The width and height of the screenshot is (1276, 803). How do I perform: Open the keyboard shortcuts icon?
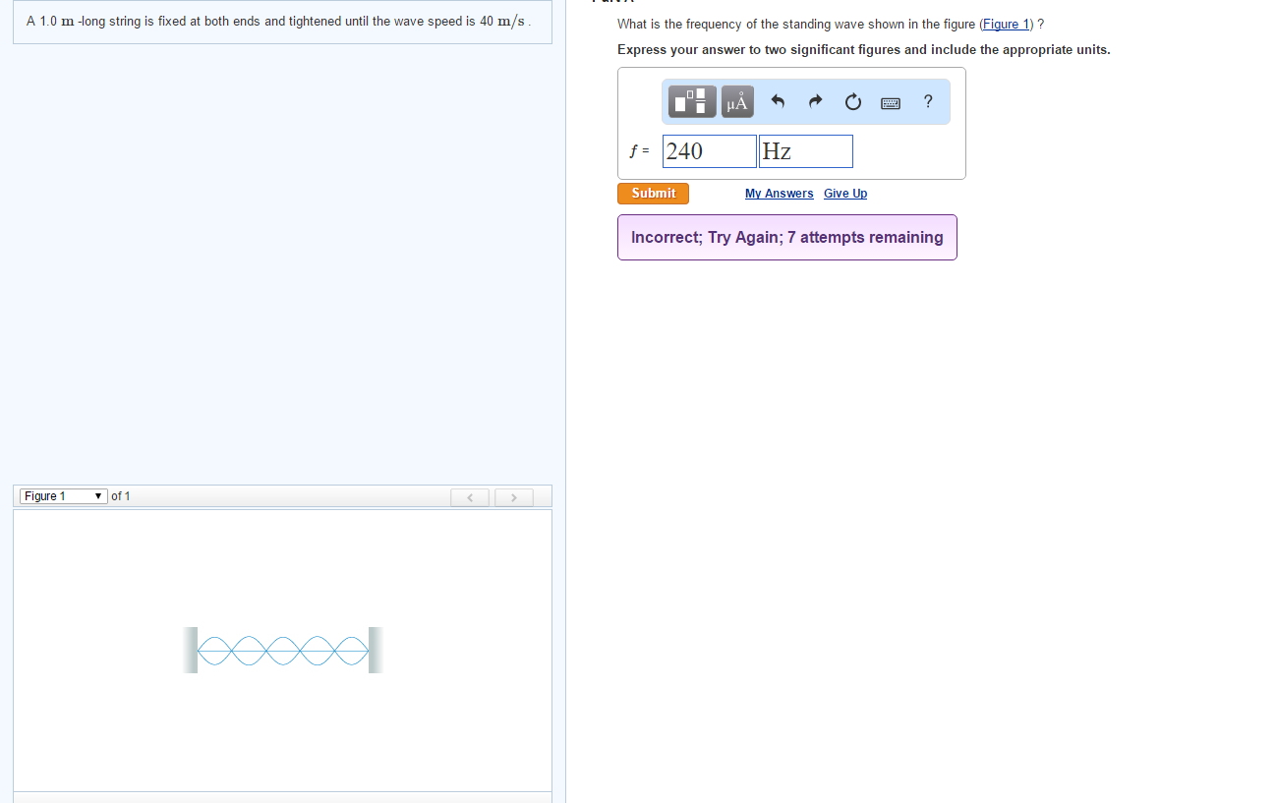[890, 101]
